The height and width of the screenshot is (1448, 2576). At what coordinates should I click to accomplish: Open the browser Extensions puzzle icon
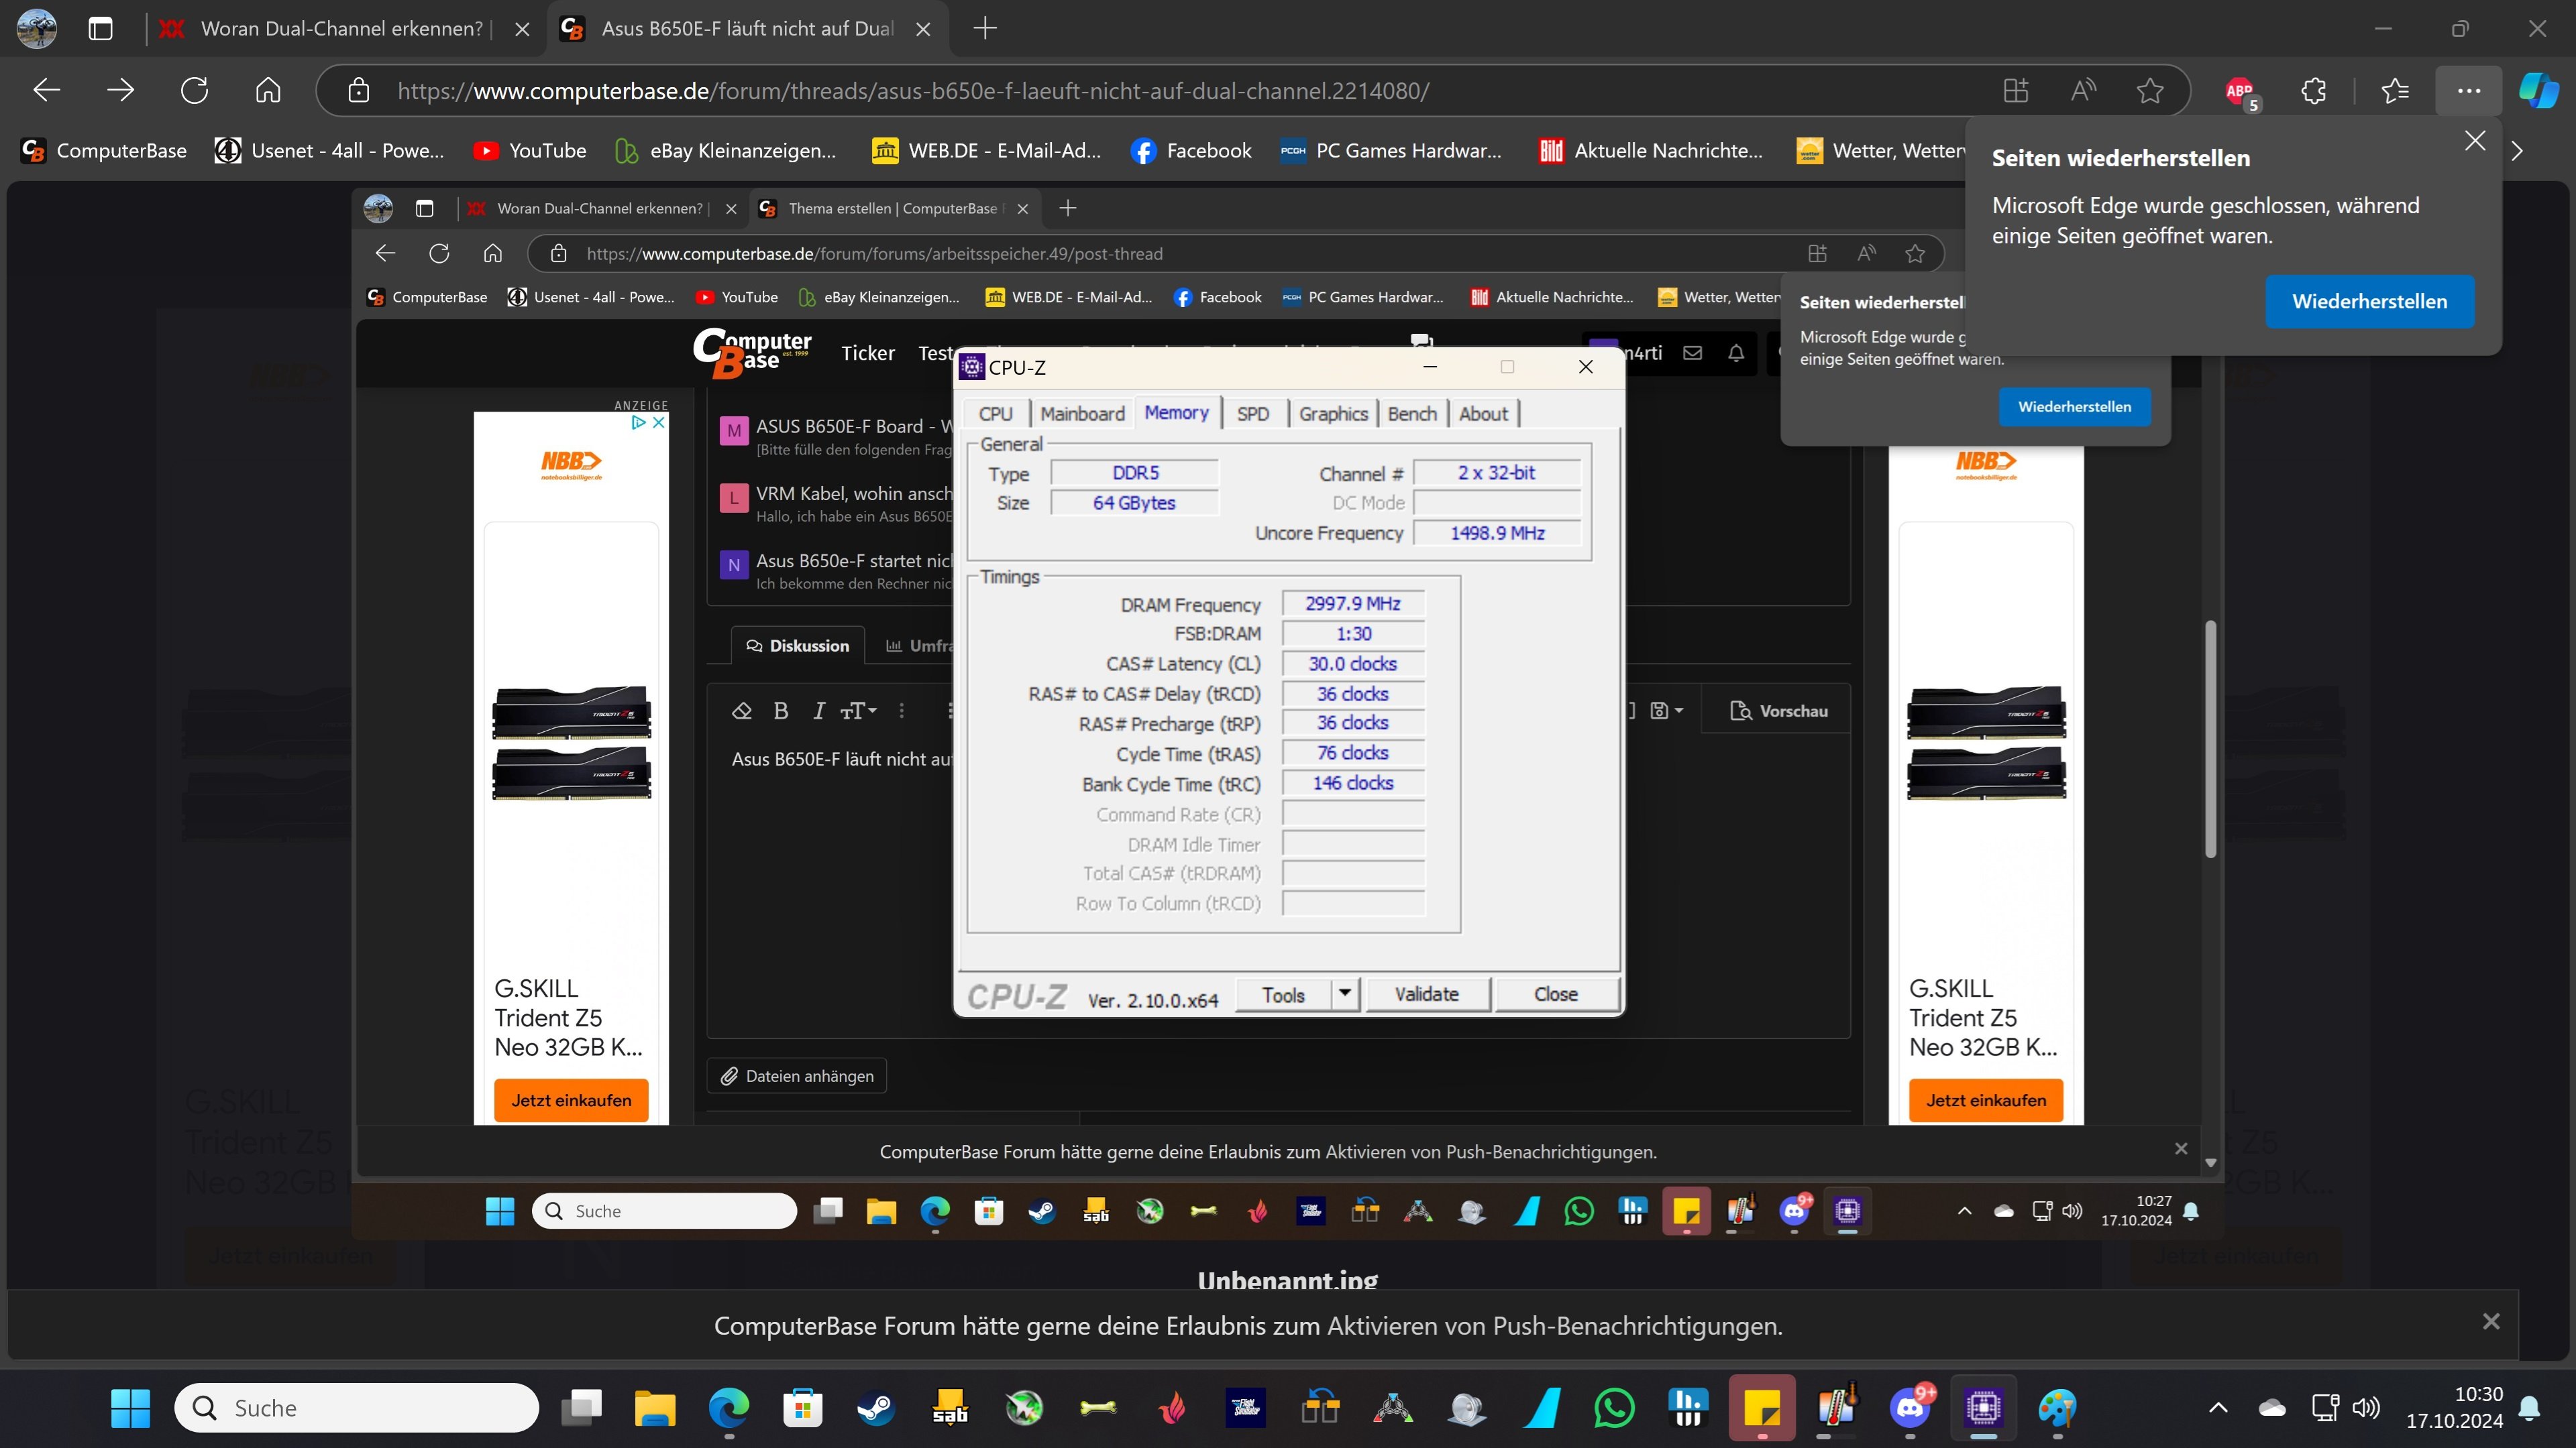pos(2314,91)
